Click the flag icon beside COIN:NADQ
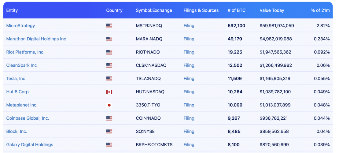 pyautogui.click(x=109, y=118)
